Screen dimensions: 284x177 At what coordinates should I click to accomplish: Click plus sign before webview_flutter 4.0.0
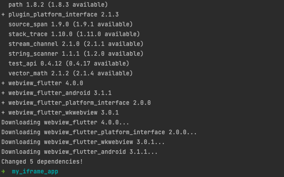pos(3,83)
